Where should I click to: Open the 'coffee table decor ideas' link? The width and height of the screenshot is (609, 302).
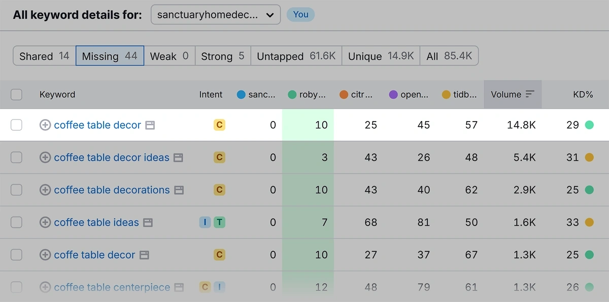[x=112, y=158]
